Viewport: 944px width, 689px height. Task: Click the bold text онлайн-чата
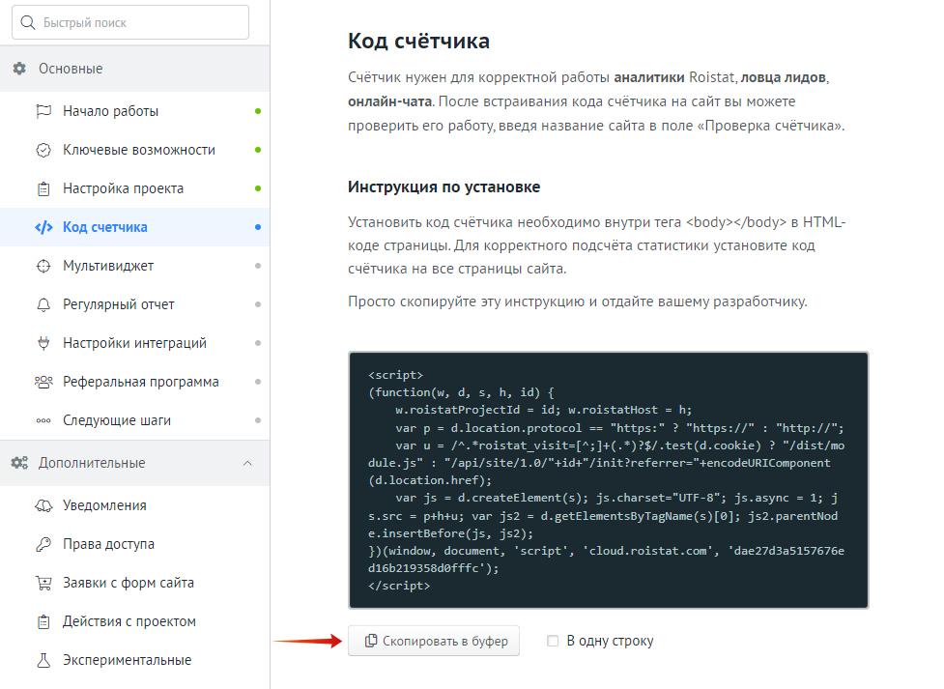pyautogui.click(x=390, y=101)
